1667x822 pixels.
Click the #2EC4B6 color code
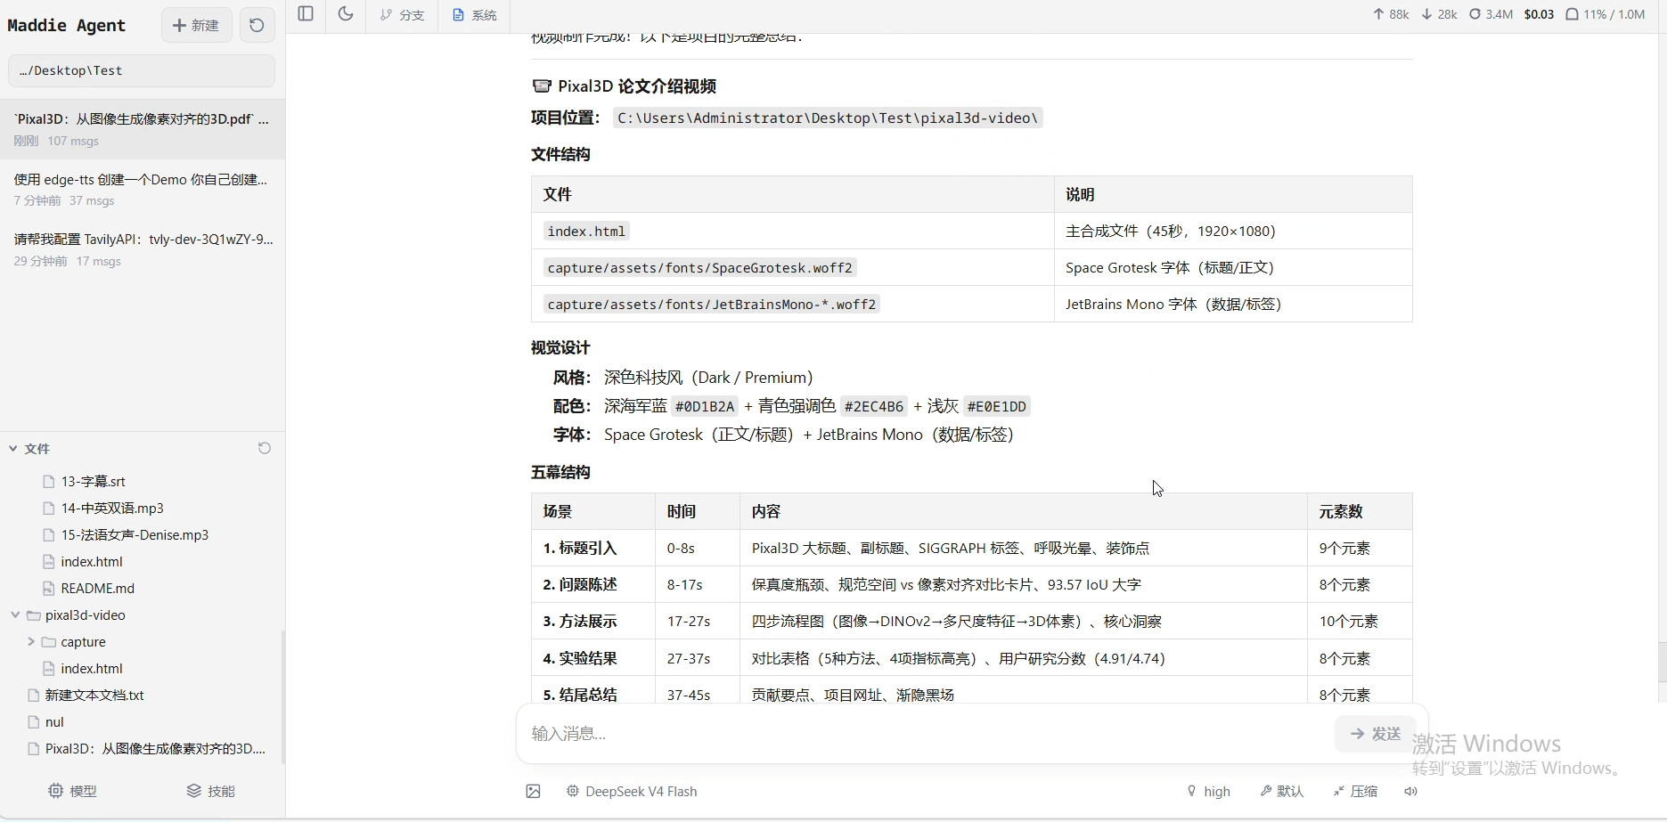coord(874,406)
